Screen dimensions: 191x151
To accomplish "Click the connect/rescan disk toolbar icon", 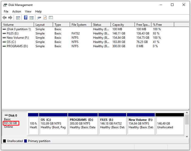I will pyautogui.click(x=39, y=18).
